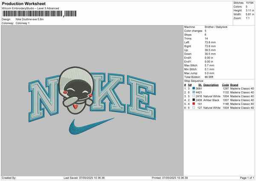Click the dark blue swatch beside 5681
256x181 pixels.
[194, 88]
